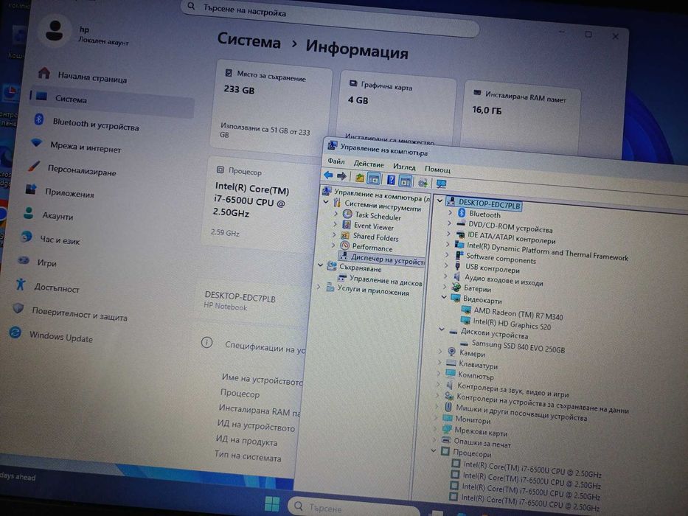Open the Място за съхранение card
The height and width of the screenshot is (516, 688).
pyautogui.click(x=273, y=108)
